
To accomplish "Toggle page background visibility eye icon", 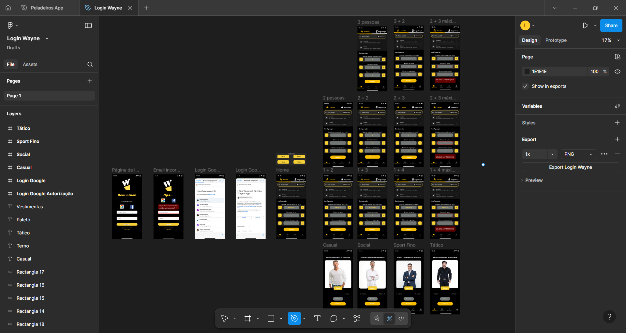I will click(618, 71).
